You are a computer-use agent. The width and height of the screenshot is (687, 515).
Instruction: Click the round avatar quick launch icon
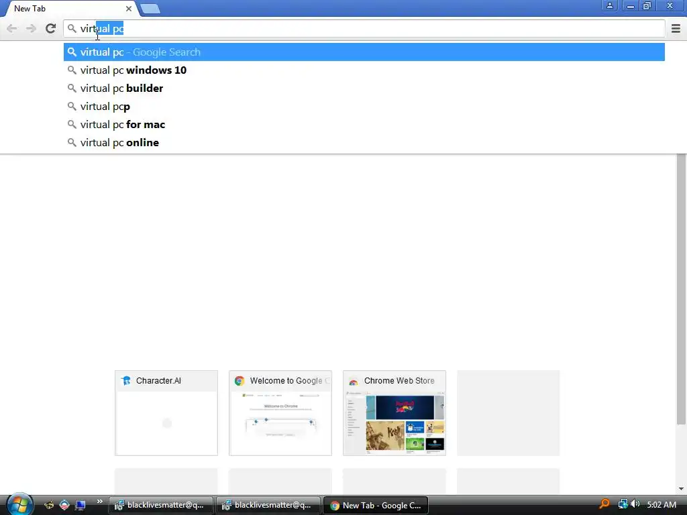[x=64, y=505]
